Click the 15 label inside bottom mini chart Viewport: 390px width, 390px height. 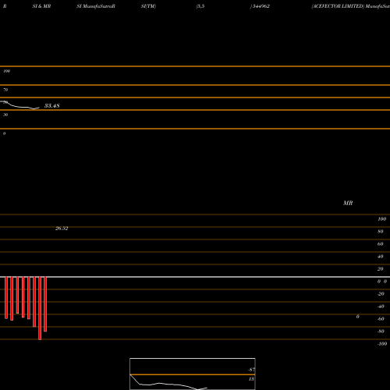[x=251, y=379]
